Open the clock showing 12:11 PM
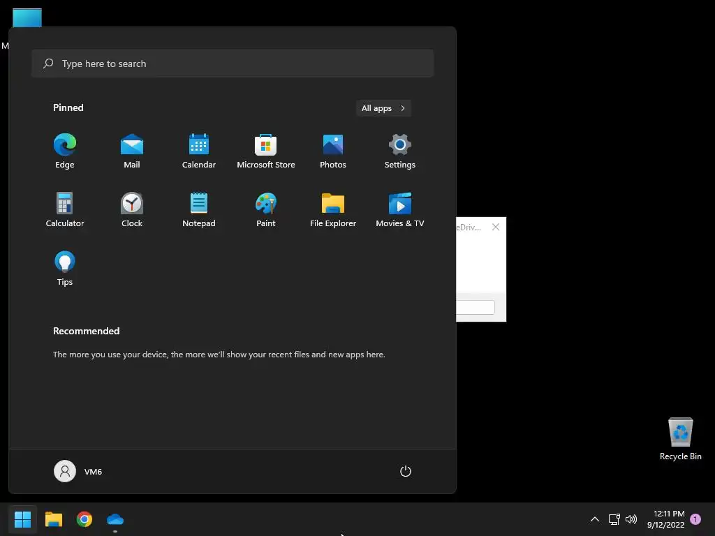Screen dimensions: 715x536 [x=665, y=519]
